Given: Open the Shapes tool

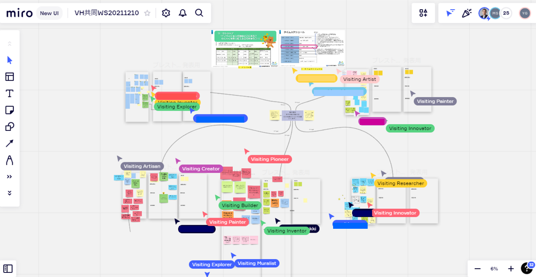Looking at the screenshot, I should click(10, 127).
